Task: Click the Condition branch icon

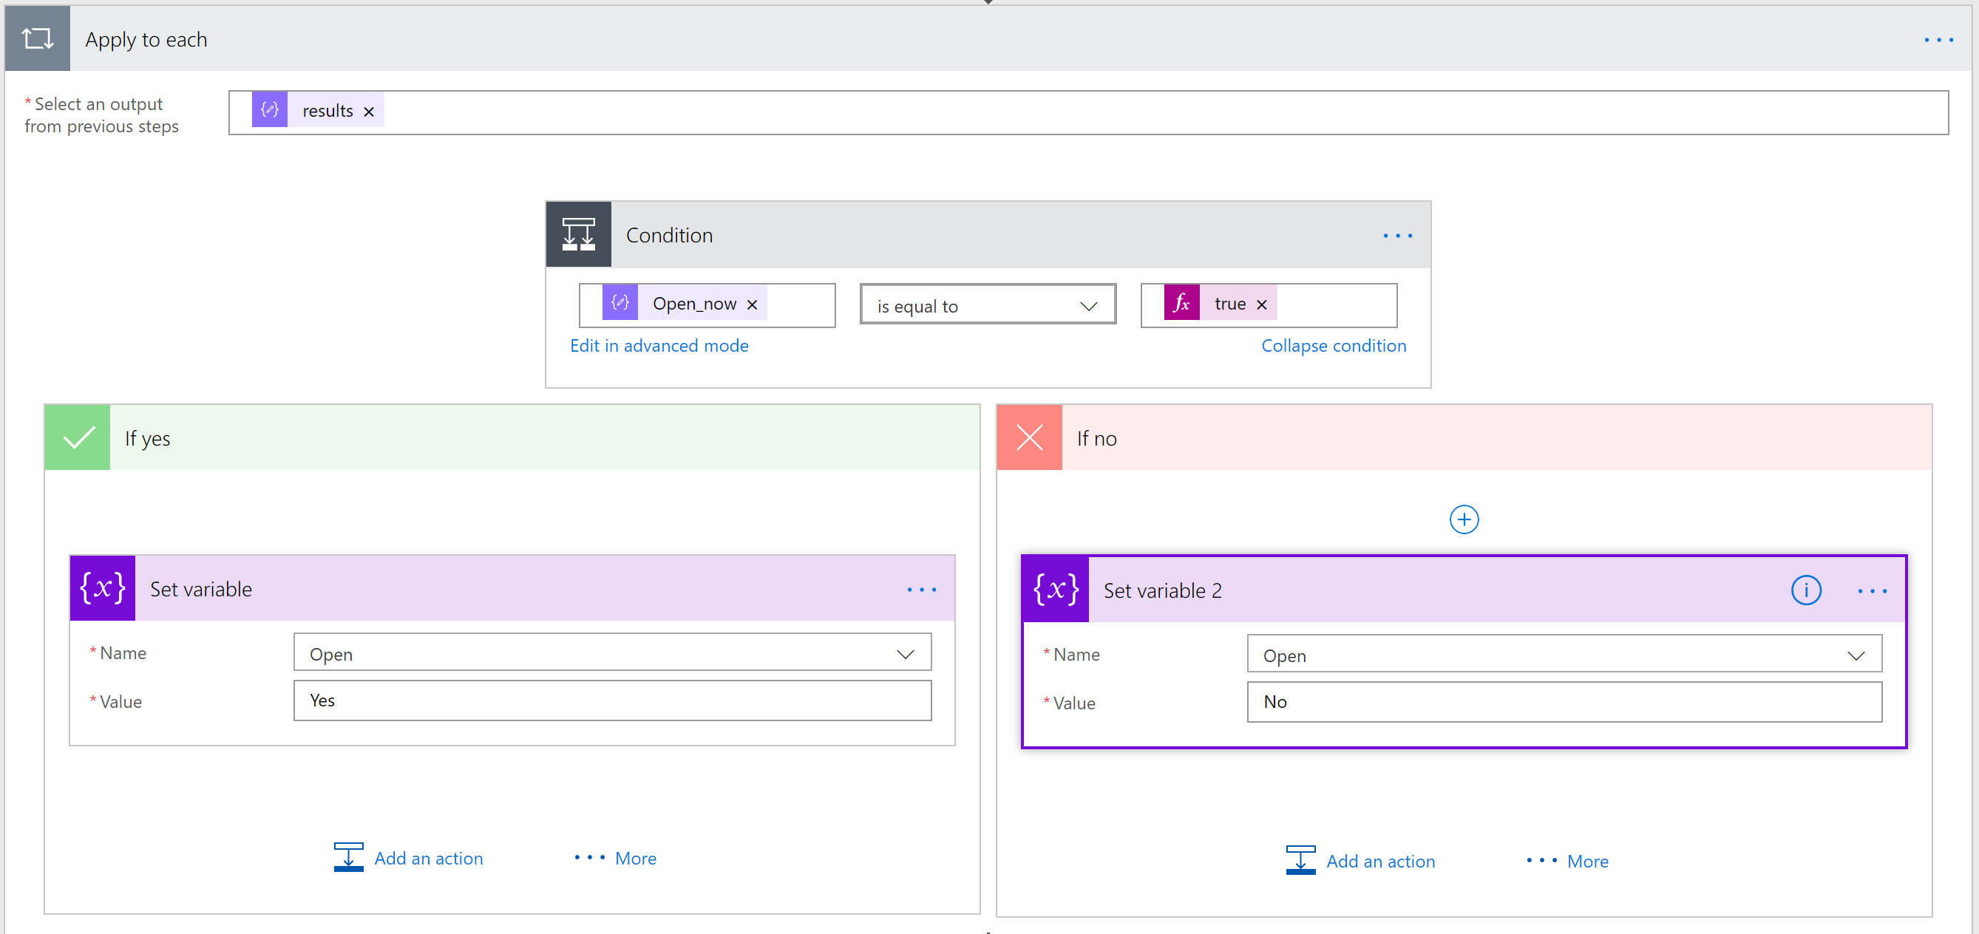Action: [x=579, y=234]
